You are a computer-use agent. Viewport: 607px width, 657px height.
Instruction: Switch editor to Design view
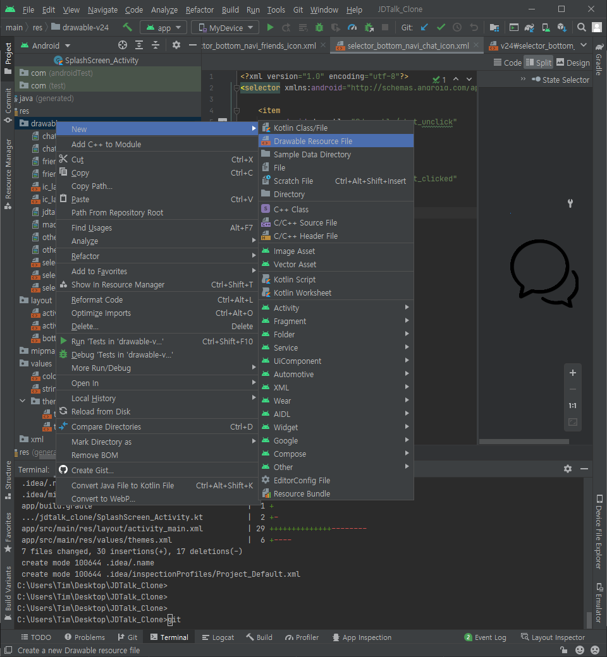(x=573, y=63)
